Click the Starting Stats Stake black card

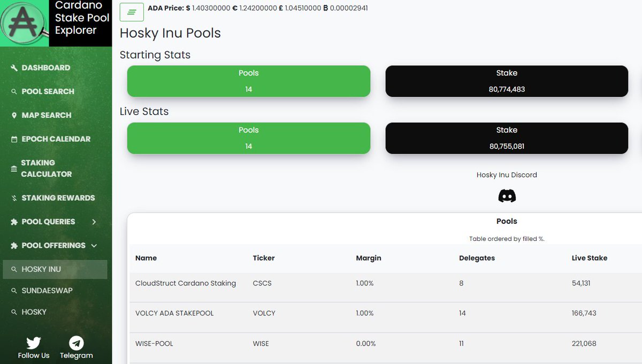507,81
